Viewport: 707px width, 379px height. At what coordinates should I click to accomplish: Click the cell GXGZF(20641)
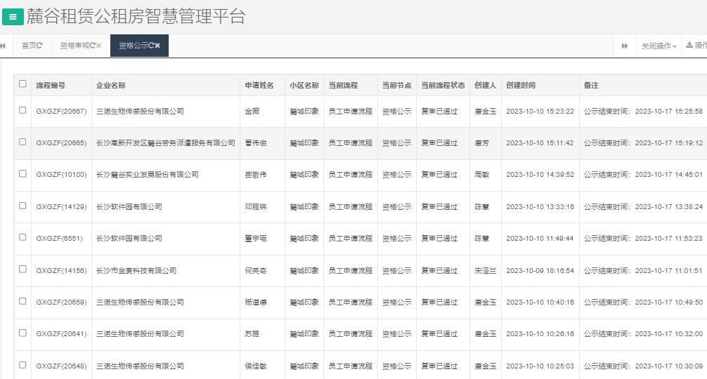click(61, 333)
